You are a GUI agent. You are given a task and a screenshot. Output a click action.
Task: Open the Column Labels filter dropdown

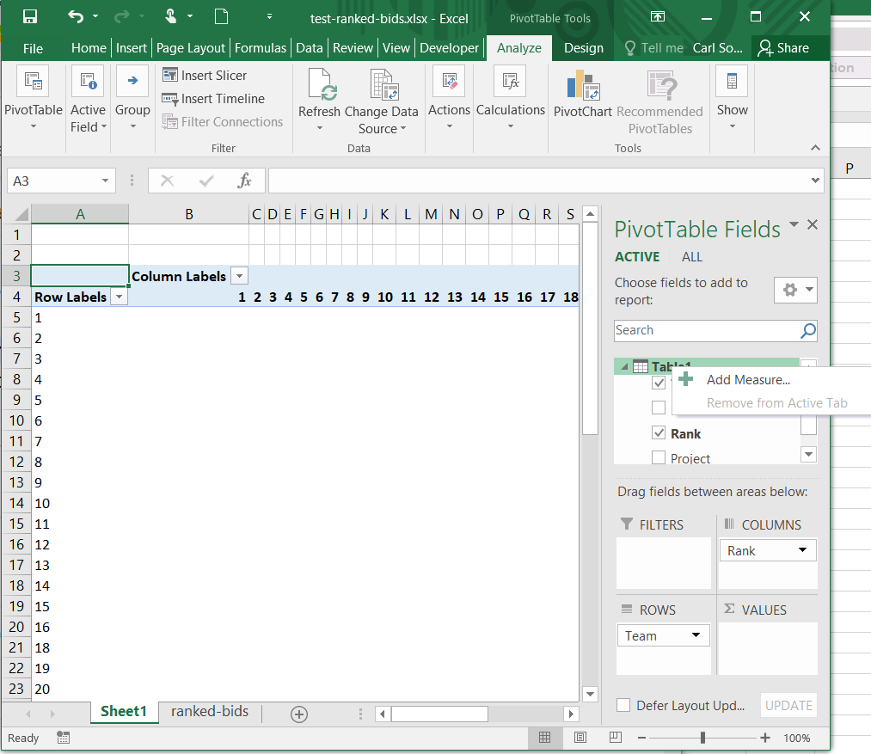(240, 277)
